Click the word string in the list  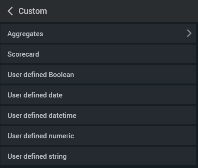coord(58,156)
